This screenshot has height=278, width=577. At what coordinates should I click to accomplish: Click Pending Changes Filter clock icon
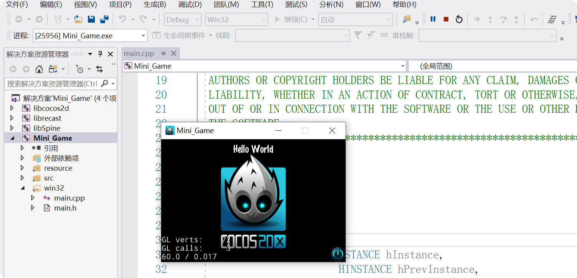point(79,69)
